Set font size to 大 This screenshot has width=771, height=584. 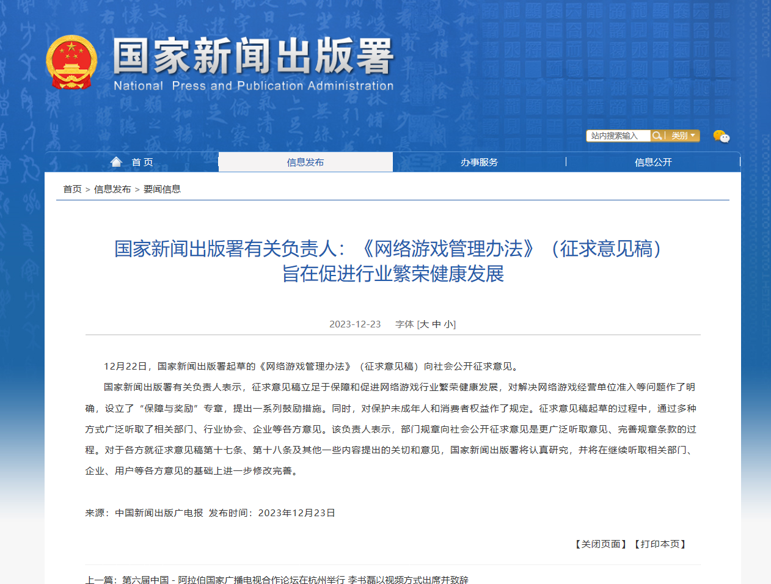(425, 324)
